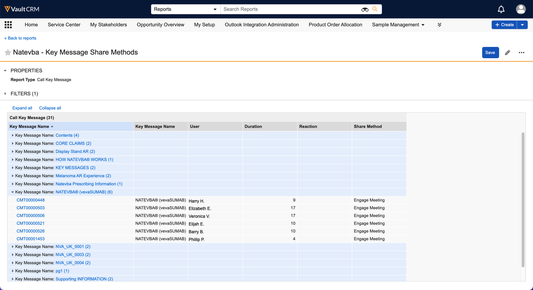Collapse the NATEVBA® (vevaSUMAB) group
Screen dimensions: 533x290
(13, 192)
